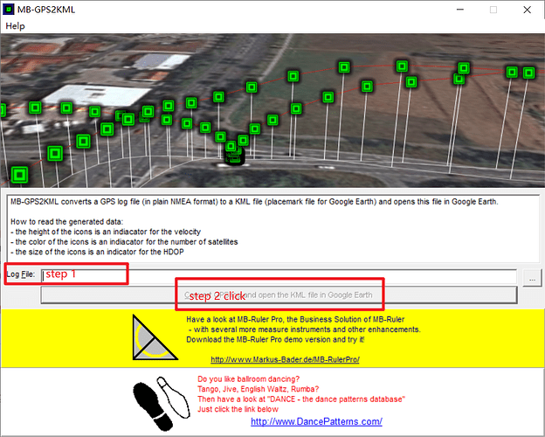
Task: Click the yellow MB-Ruler Pro advertisement banner text
Action: [x=303, y=329]
